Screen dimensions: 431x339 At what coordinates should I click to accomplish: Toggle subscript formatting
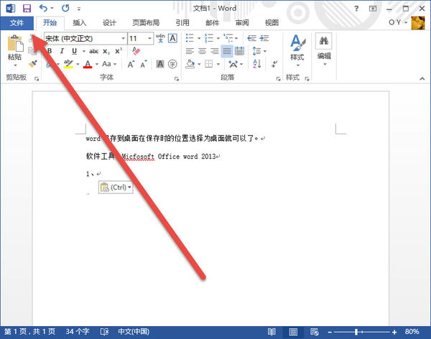click(x=106, y=52)
